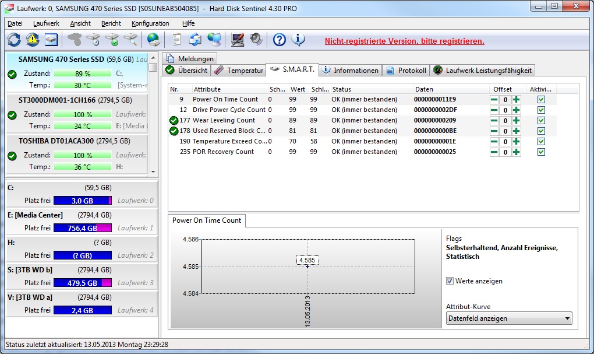Open the Bericht menu
The width and height of the screenshot is (594, 354).
[x=111, y=23]
